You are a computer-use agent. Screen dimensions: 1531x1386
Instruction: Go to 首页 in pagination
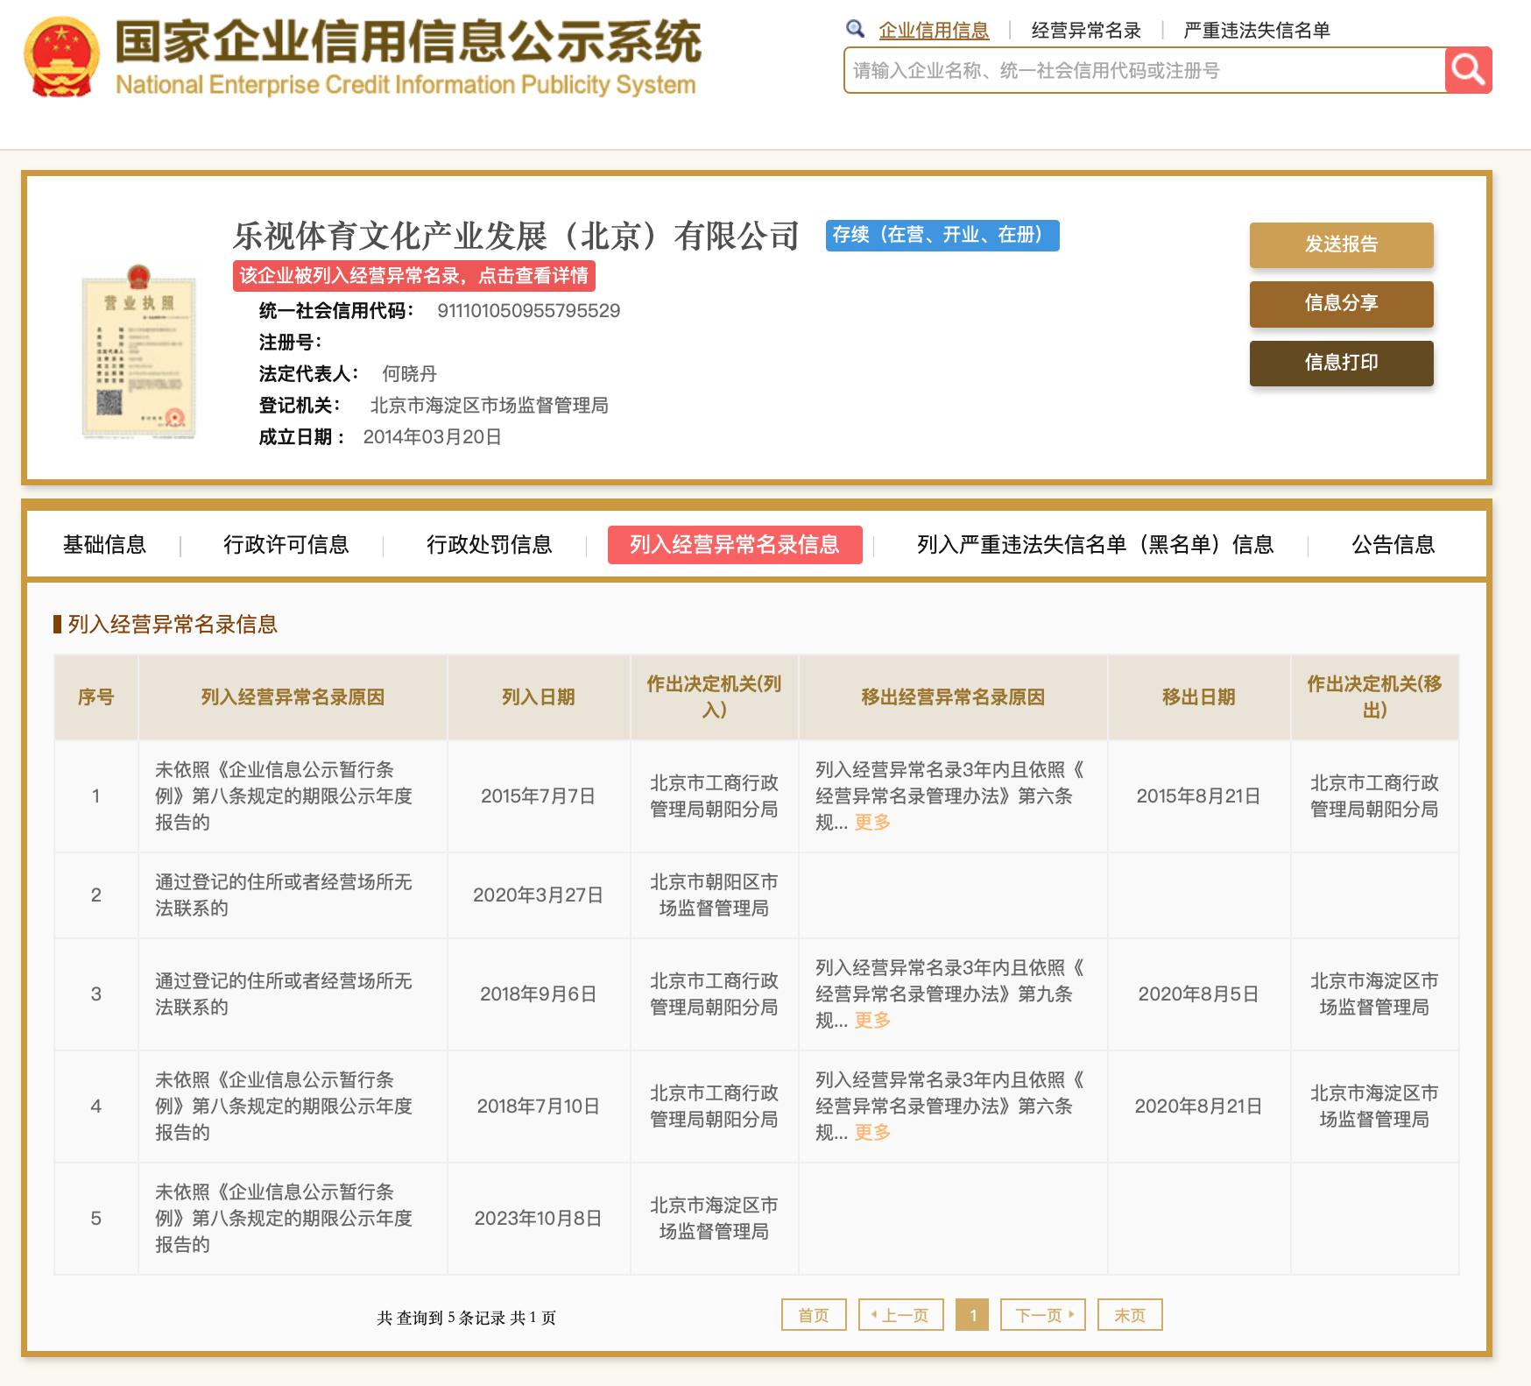pos(814,1315)
